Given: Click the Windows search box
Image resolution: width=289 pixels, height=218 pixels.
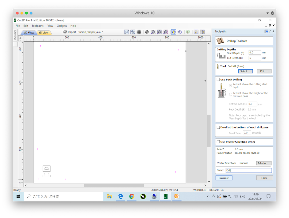Looking at the screenshot, I should 63,196.
